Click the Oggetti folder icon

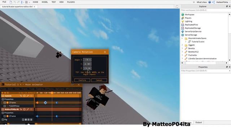186,45
